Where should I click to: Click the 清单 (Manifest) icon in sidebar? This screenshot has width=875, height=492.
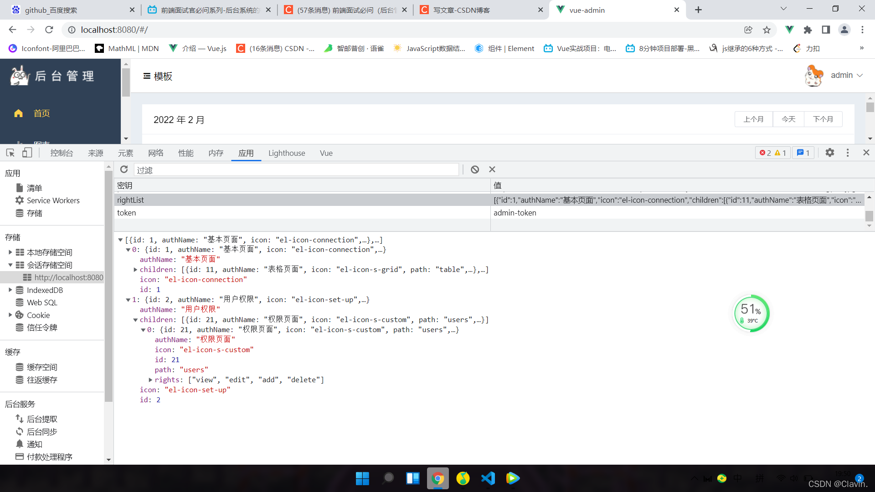19,188
